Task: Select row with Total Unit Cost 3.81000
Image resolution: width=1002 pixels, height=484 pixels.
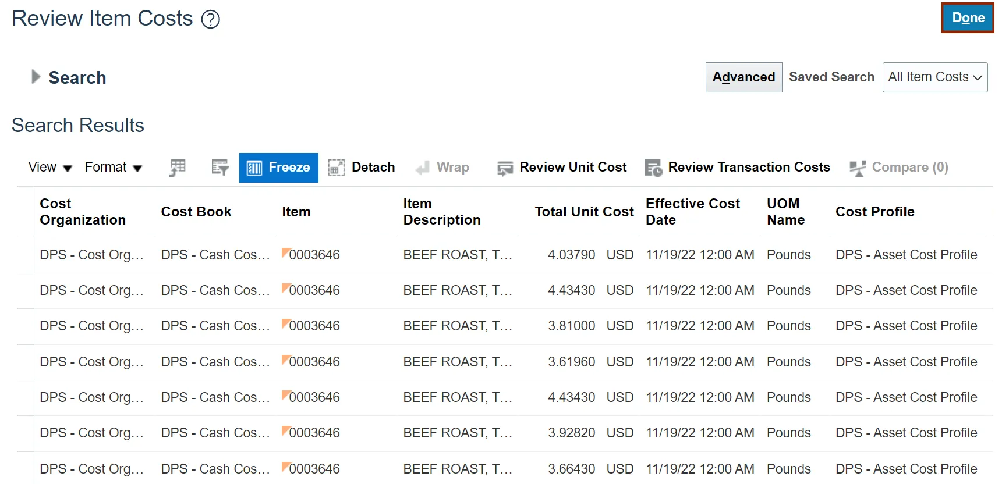Action: pyautogui.click(x=571, y=326)
